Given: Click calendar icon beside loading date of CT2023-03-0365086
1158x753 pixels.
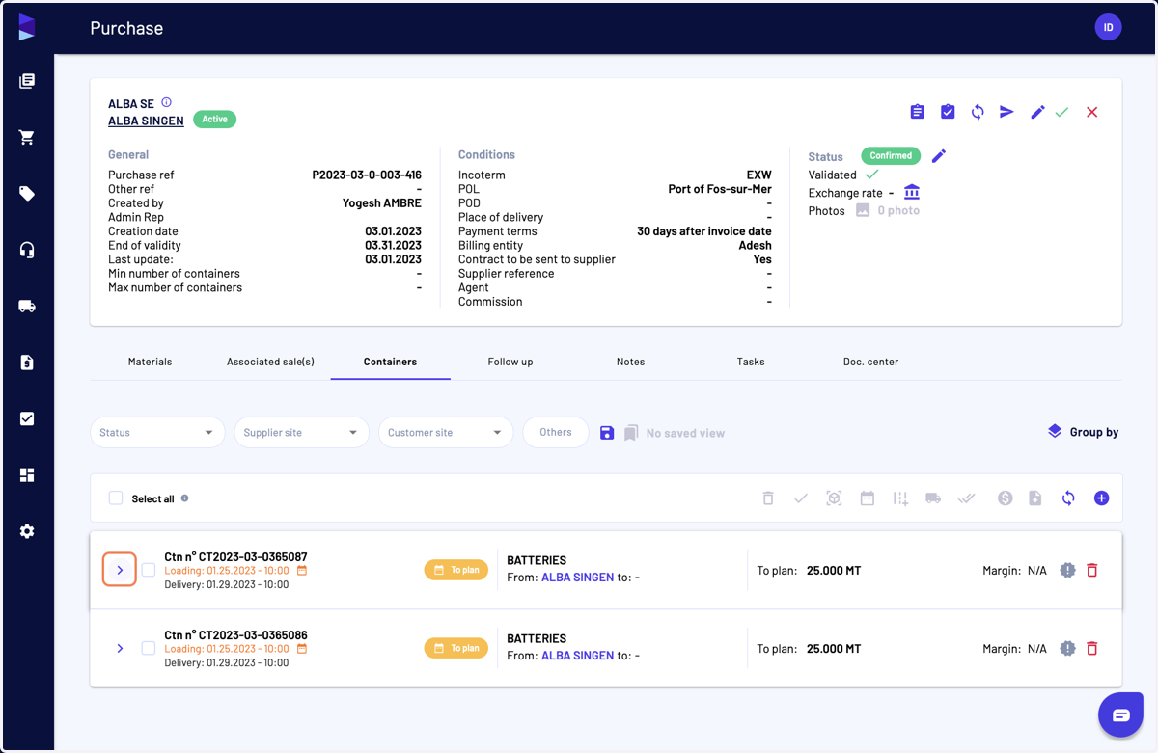Looking at the screenshot, I should tap(302, 649).
